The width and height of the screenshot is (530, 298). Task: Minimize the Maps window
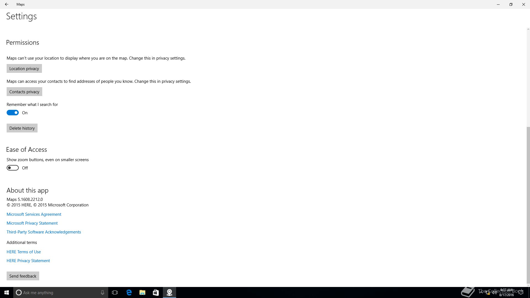[x=498, y=4]
